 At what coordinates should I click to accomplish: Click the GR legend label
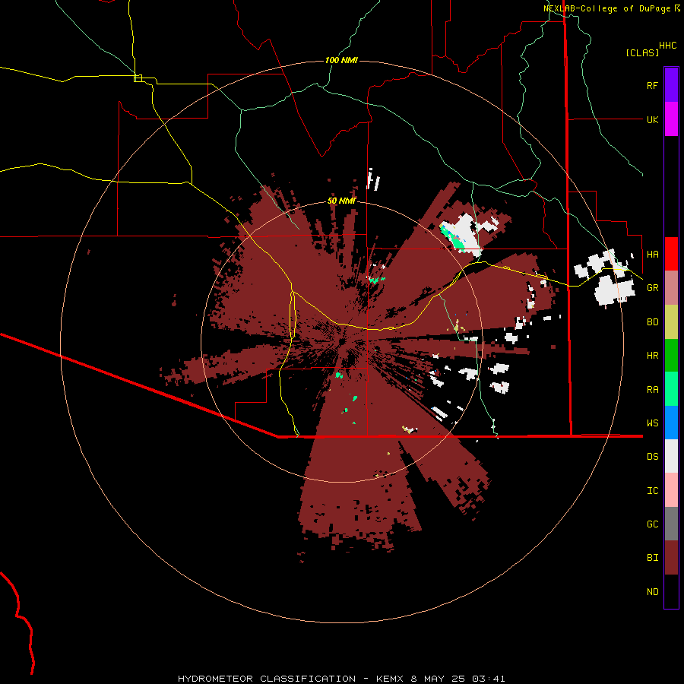coord(652,288)
